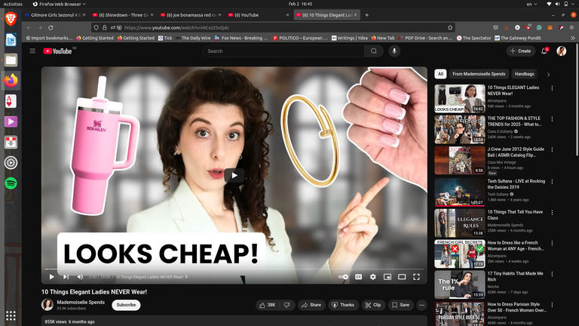Mute the video volume
This screenshot has width=579, height=326.
(x=80, y=277)
